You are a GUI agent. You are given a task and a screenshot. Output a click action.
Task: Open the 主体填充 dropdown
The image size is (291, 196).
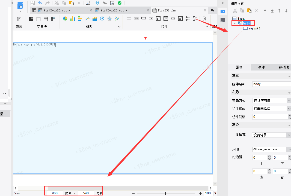pos(271,135)
